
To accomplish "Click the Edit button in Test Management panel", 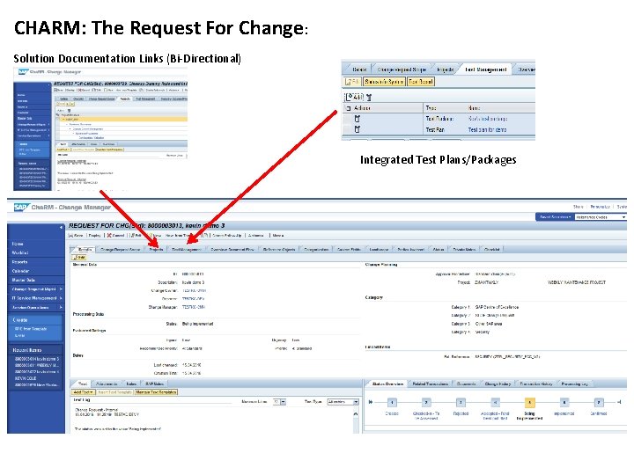I will pyautogui.click(x=352, y=82).
